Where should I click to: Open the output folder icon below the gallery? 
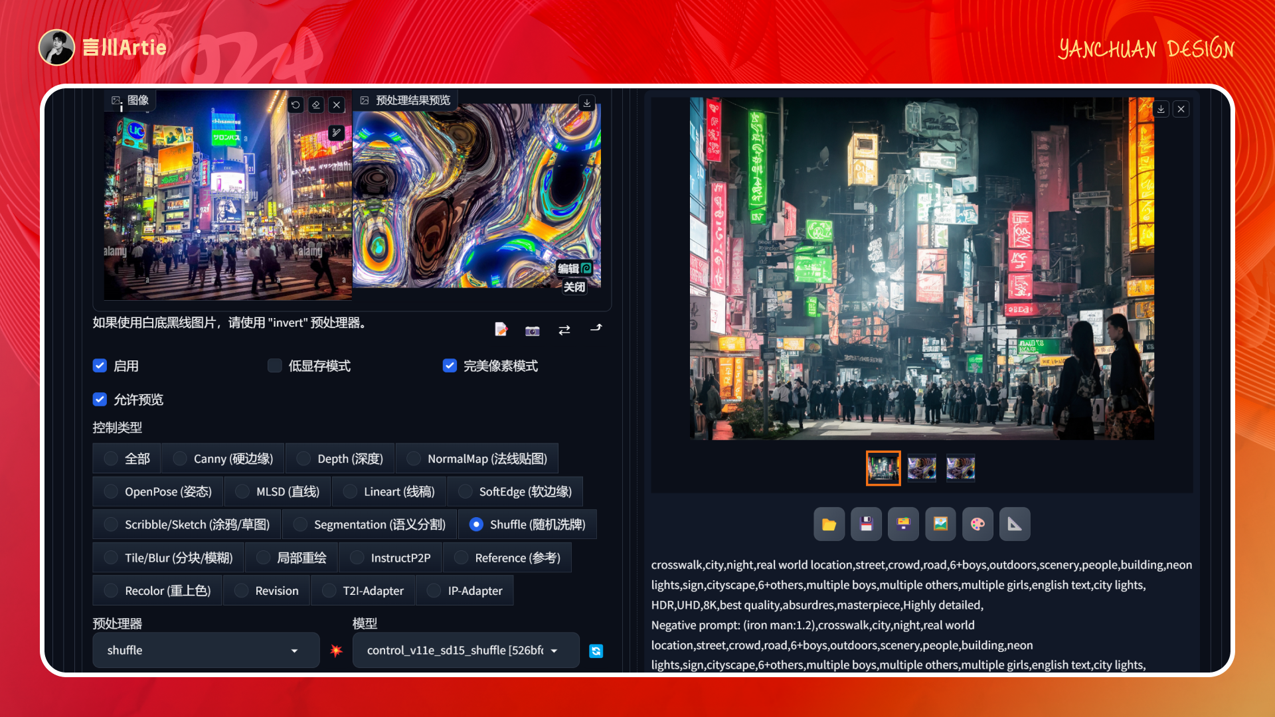[829, 524]
